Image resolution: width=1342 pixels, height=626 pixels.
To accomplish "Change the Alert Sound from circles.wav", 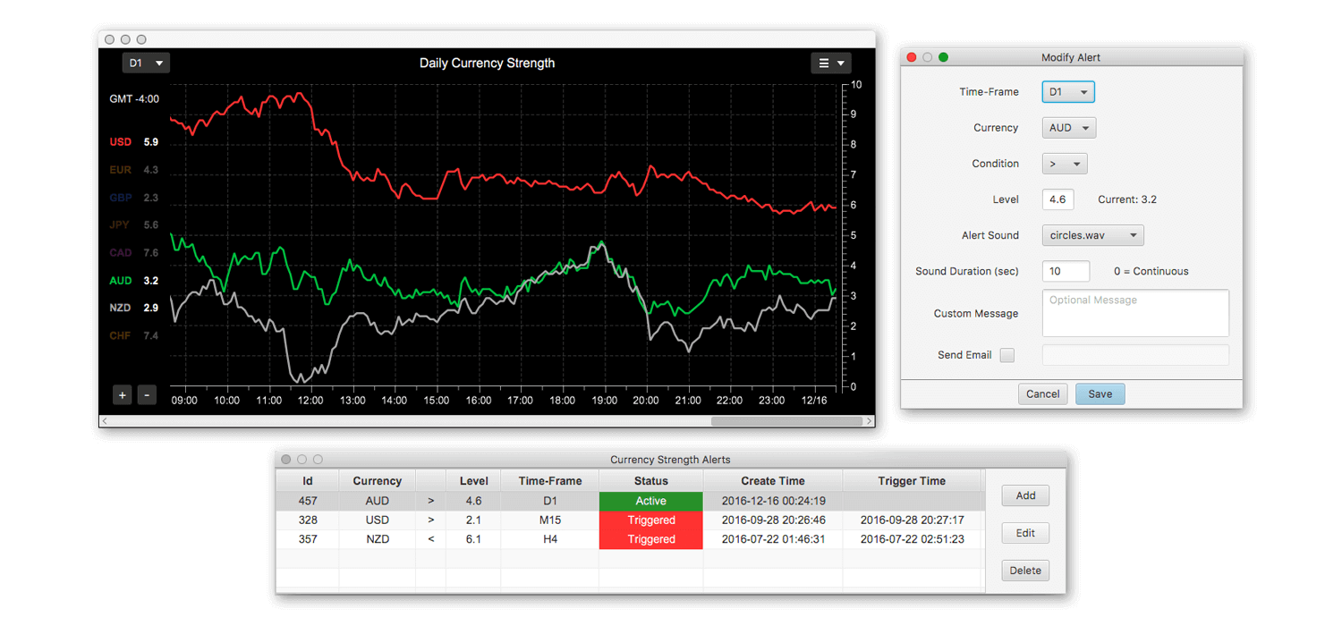I will pyautogui.click(x=1092, y=234).
